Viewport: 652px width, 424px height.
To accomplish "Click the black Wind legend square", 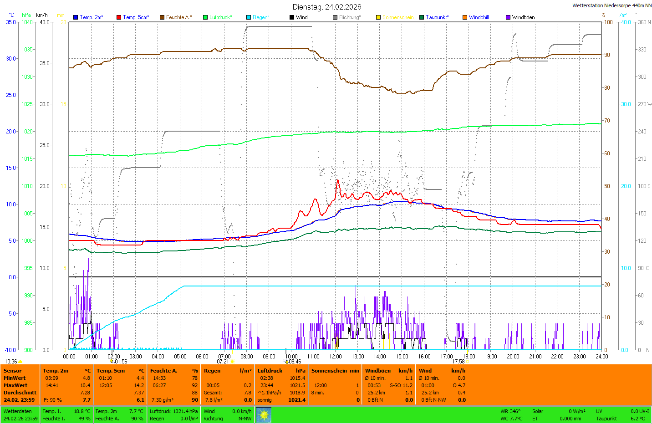I will pyautogui.click(x=292, y=17).
